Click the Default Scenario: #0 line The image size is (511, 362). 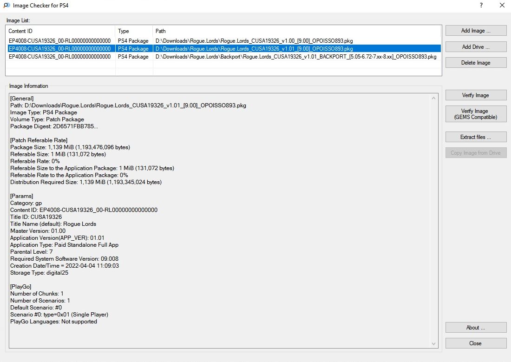36,308
